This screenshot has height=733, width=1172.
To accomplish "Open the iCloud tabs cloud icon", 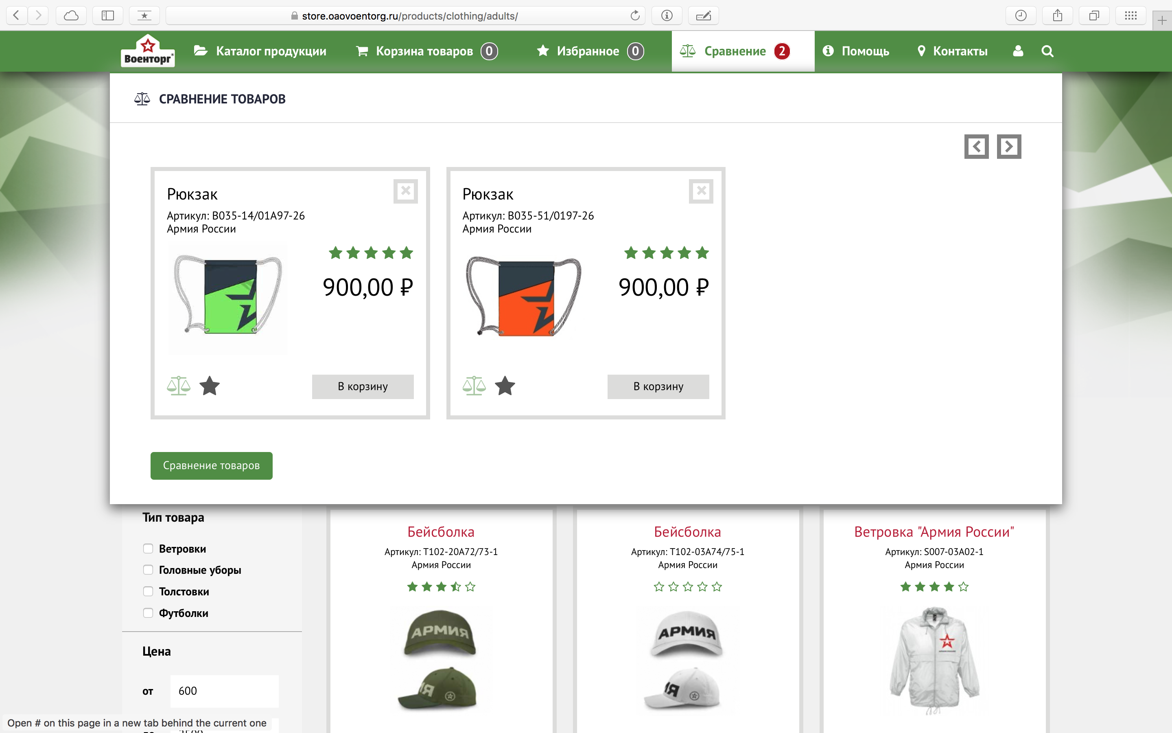I will pyautogui.click(x=71, y=15).
